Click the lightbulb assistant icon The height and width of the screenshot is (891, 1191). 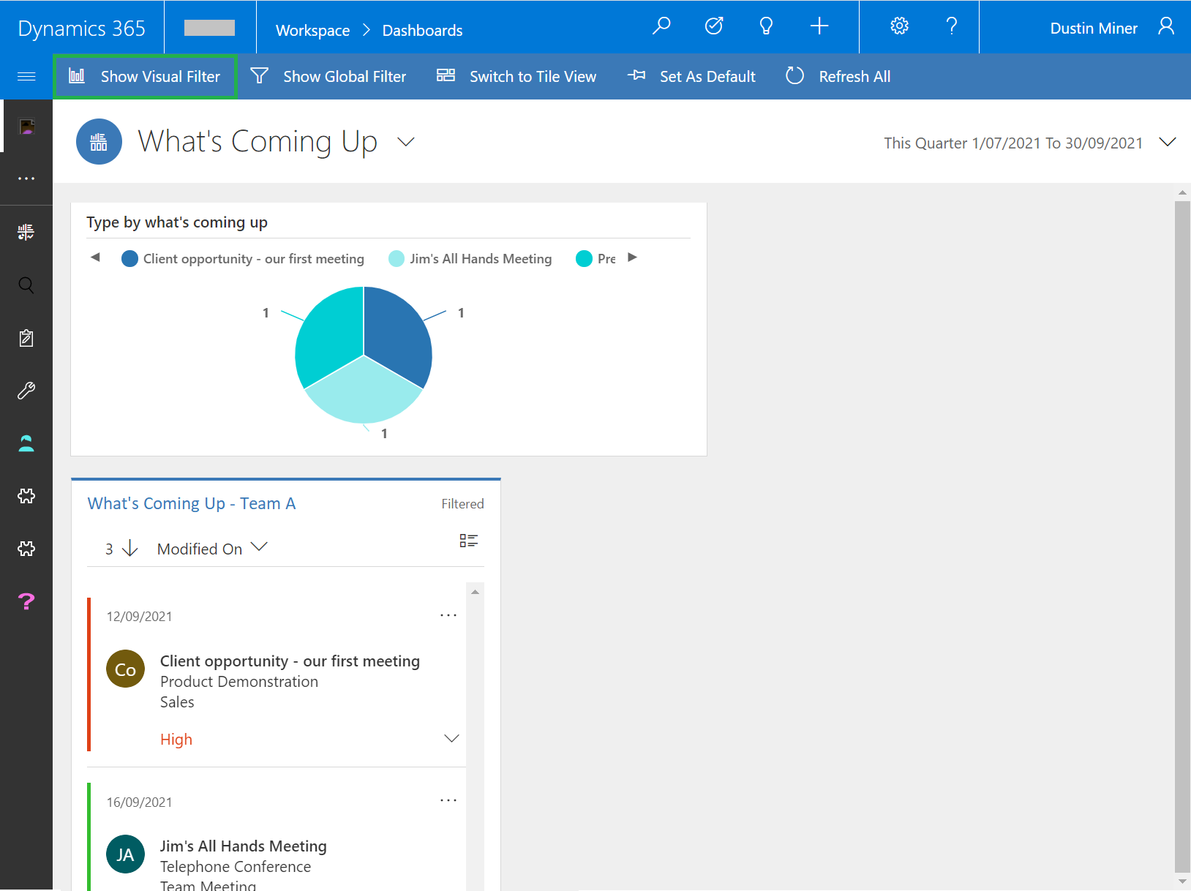(766, 26)
